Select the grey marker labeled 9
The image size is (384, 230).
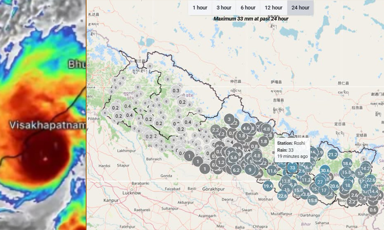tap(250, 169)
